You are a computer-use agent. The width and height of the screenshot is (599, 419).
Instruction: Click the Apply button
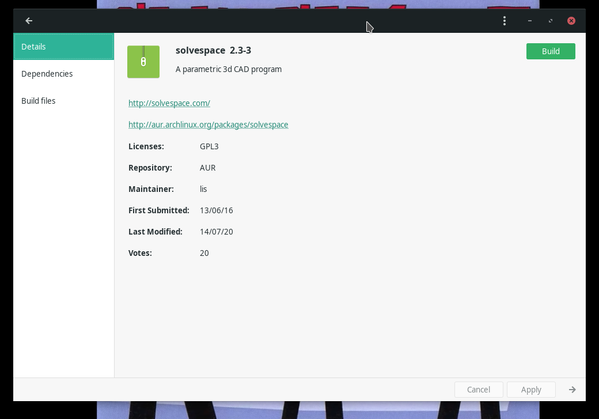tap(531, 390)
